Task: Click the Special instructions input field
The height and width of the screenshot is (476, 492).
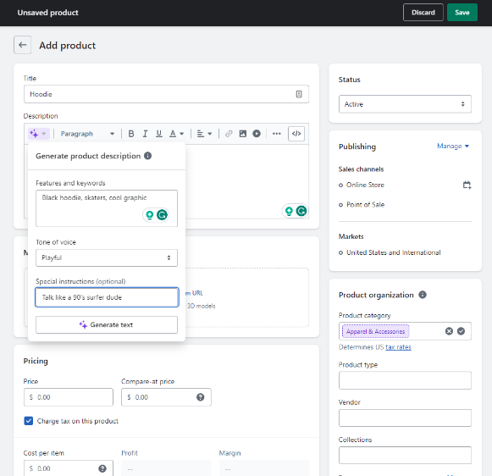Action: (107, 297)
